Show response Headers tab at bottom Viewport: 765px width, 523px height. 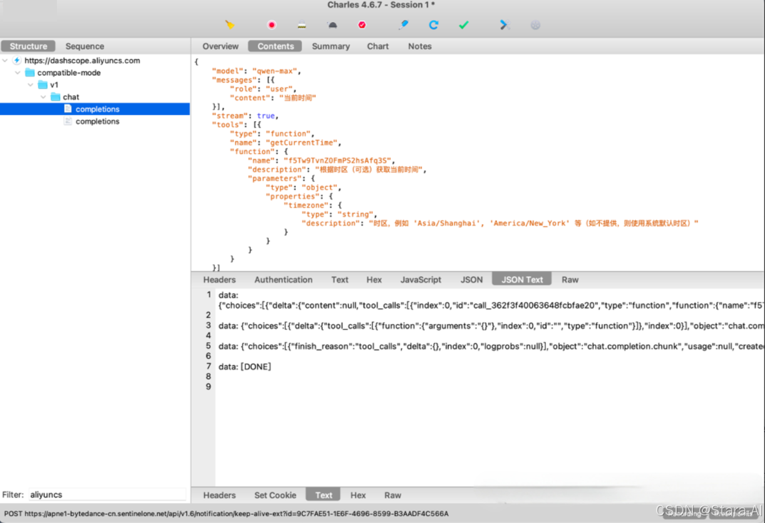point(220,495)
